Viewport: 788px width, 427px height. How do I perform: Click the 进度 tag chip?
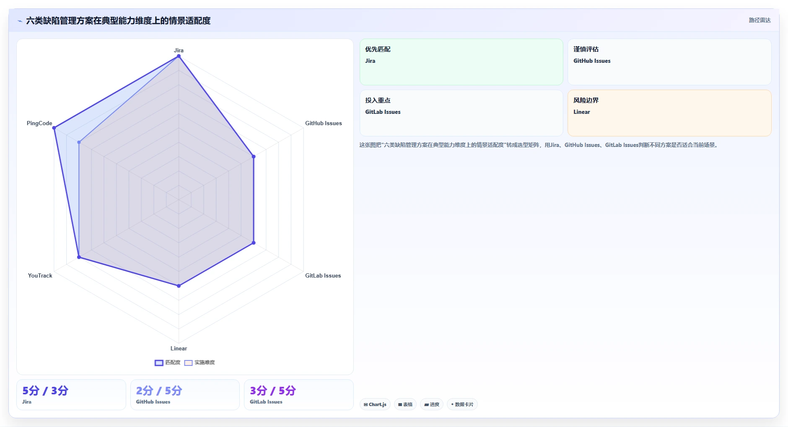click(432, 404)
